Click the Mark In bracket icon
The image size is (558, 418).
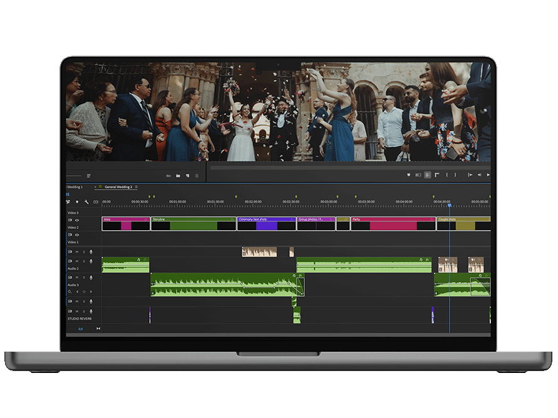447,175
